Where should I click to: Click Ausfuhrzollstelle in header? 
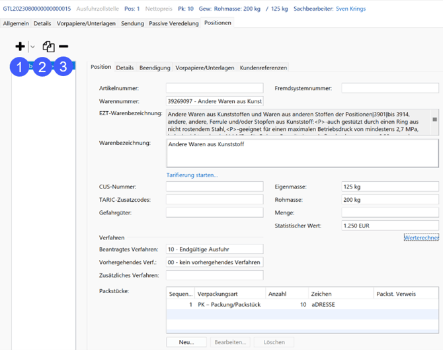tap(97, 9)
